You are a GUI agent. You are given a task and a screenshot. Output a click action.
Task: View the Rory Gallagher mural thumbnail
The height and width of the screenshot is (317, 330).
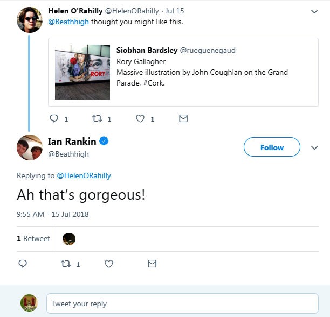click(x=82, y=72)
